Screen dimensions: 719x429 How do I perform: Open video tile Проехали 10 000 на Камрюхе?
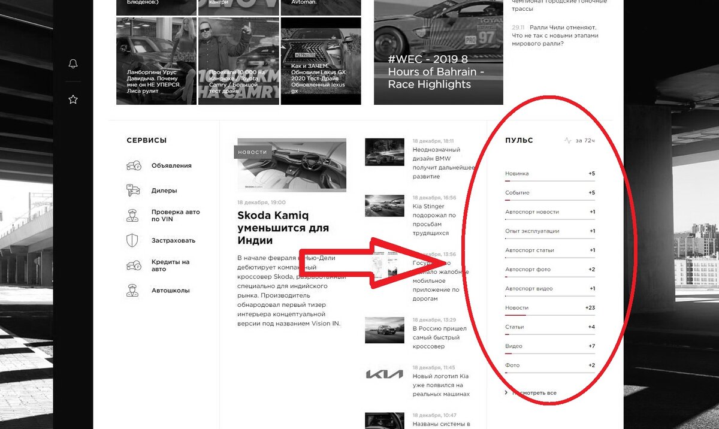coord(238,61)
